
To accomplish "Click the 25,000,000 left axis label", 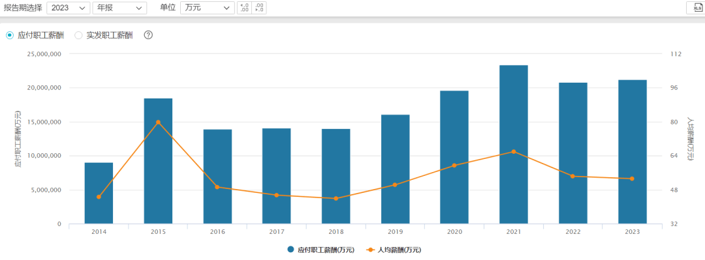I will pyautogui.click(x=44, y=54).
